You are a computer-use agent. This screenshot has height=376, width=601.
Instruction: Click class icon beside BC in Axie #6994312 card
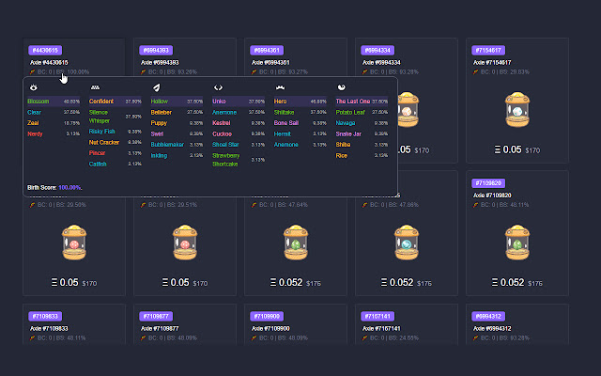point(477,337)
